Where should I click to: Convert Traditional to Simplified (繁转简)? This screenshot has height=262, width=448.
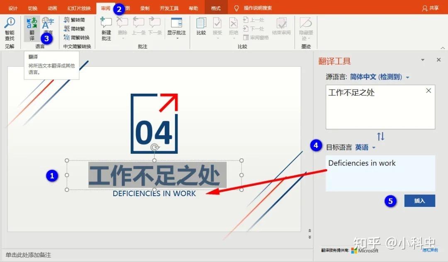[74, 20]
